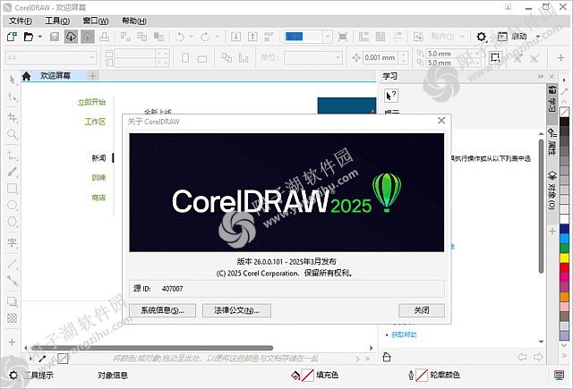Screen dimensions: 573x389
Task: Open the zoom level dropdown
Action: [x=328, y=37]
